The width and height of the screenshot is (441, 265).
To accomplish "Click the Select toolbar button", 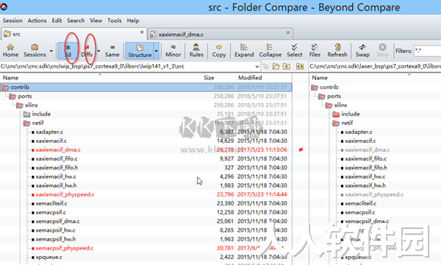I will (x=294, y=51).
